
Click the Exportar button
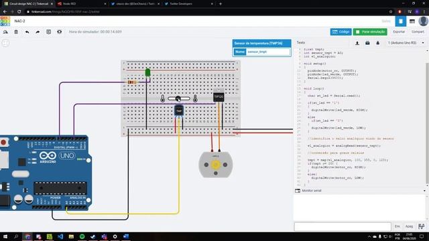click(399, 32)
